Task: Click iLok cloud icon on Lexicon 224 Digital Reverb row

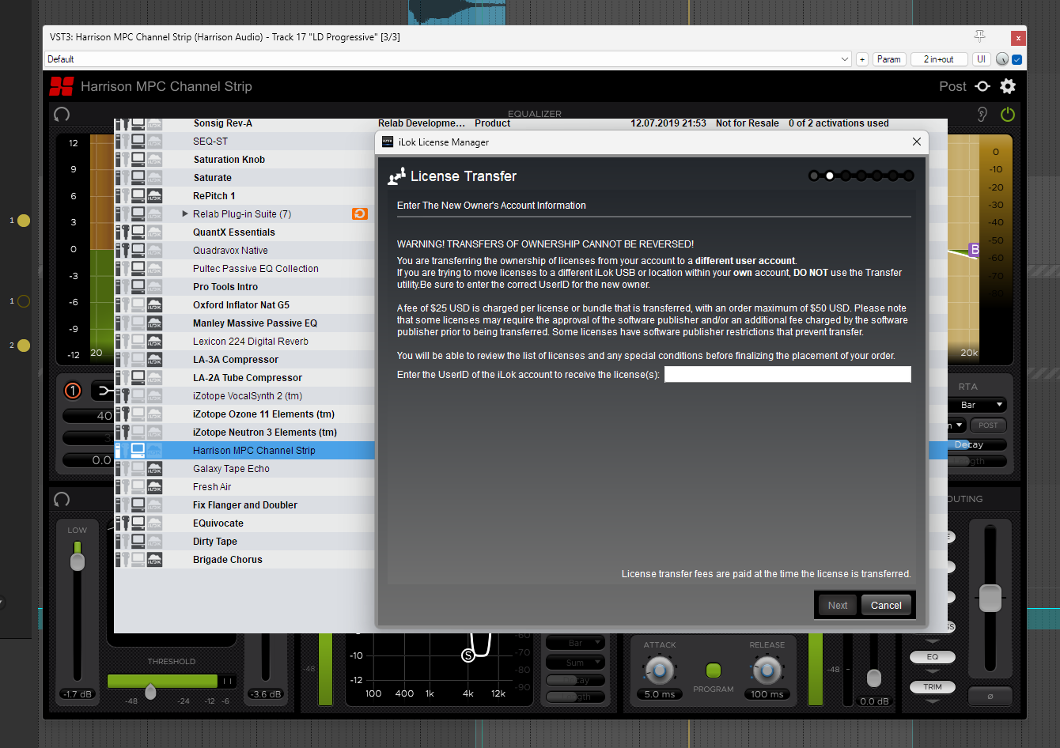Action: point(154,341)
